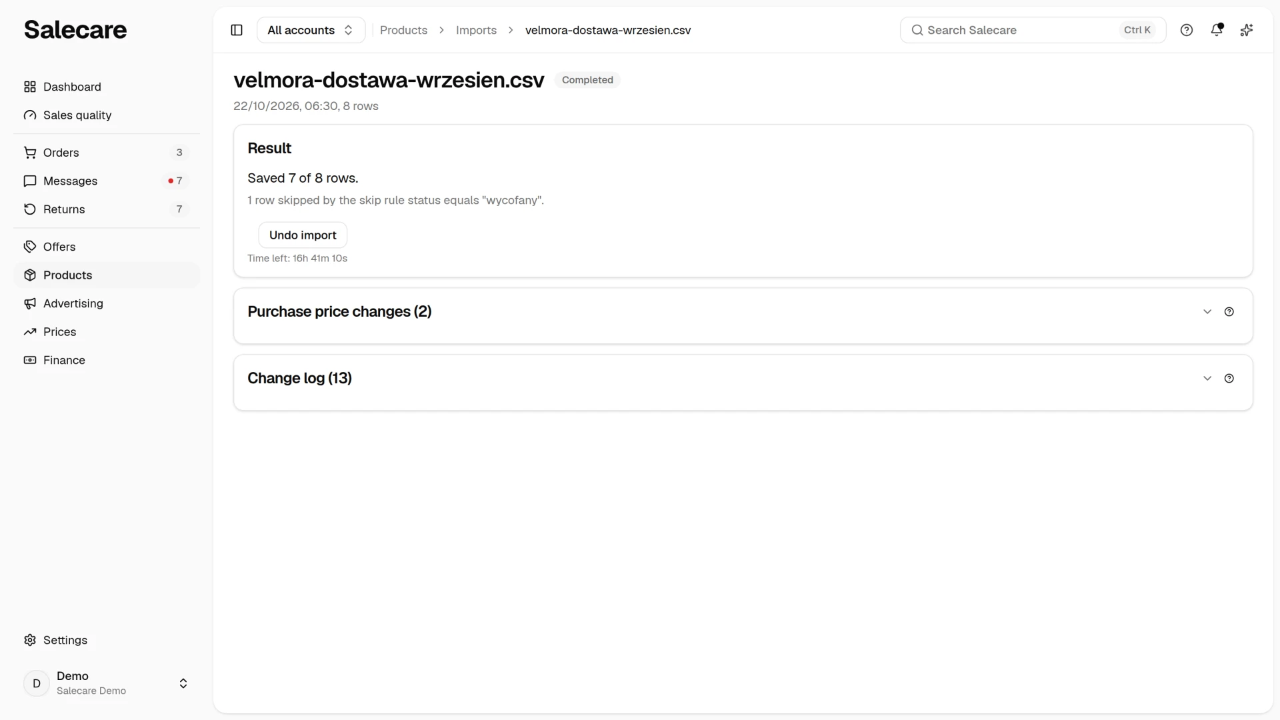
Task: Click the Salecare logo
Action: click(75, 30)
